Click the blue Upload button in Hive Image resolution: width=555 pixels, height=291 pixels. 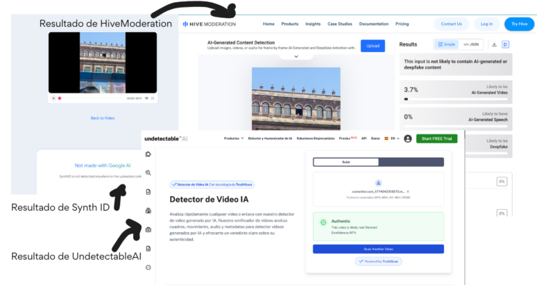[x=373, y=46]
